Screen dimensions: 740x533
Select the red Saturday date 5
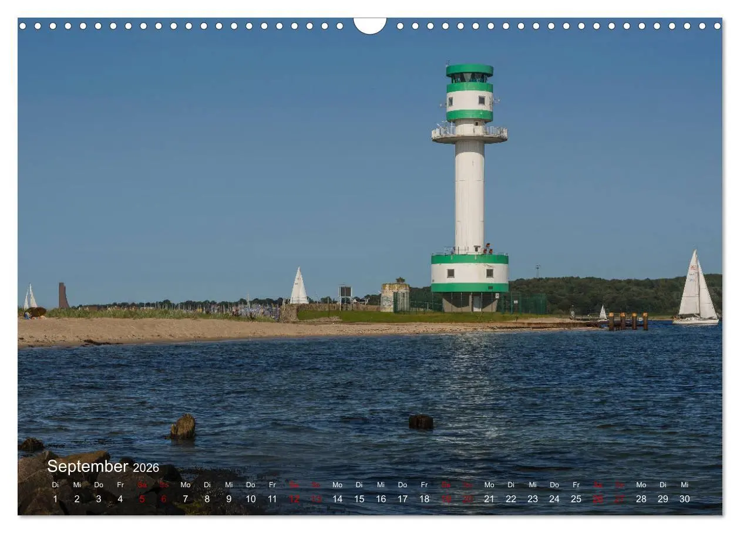(142, 499)
